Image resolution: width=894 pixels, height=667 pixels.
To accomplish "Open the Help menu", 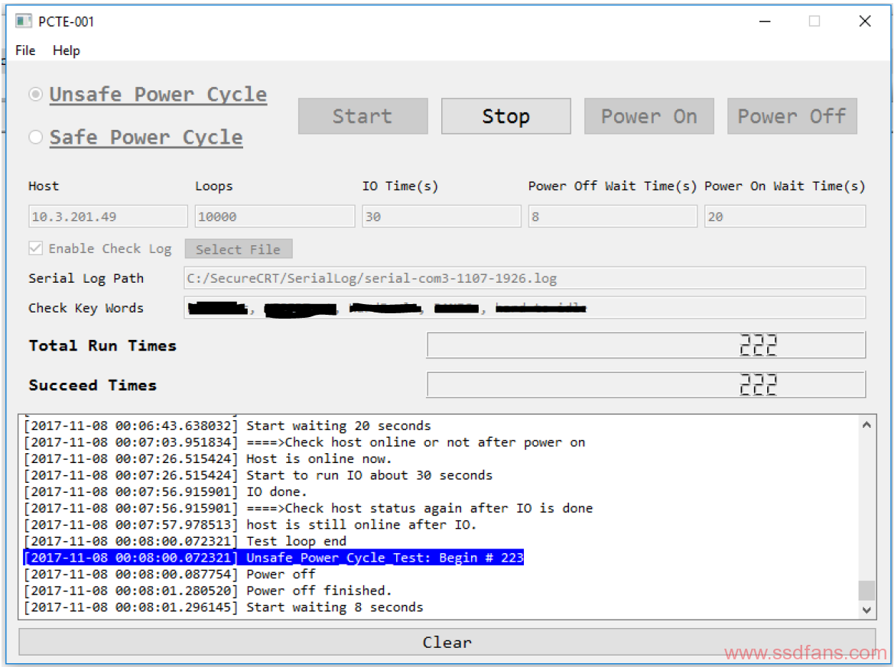I will tap(66, 50).
